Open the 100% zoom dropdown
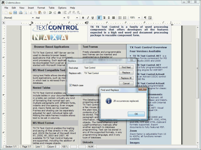Screen dimensions: 201x150 tap(139, 18)
